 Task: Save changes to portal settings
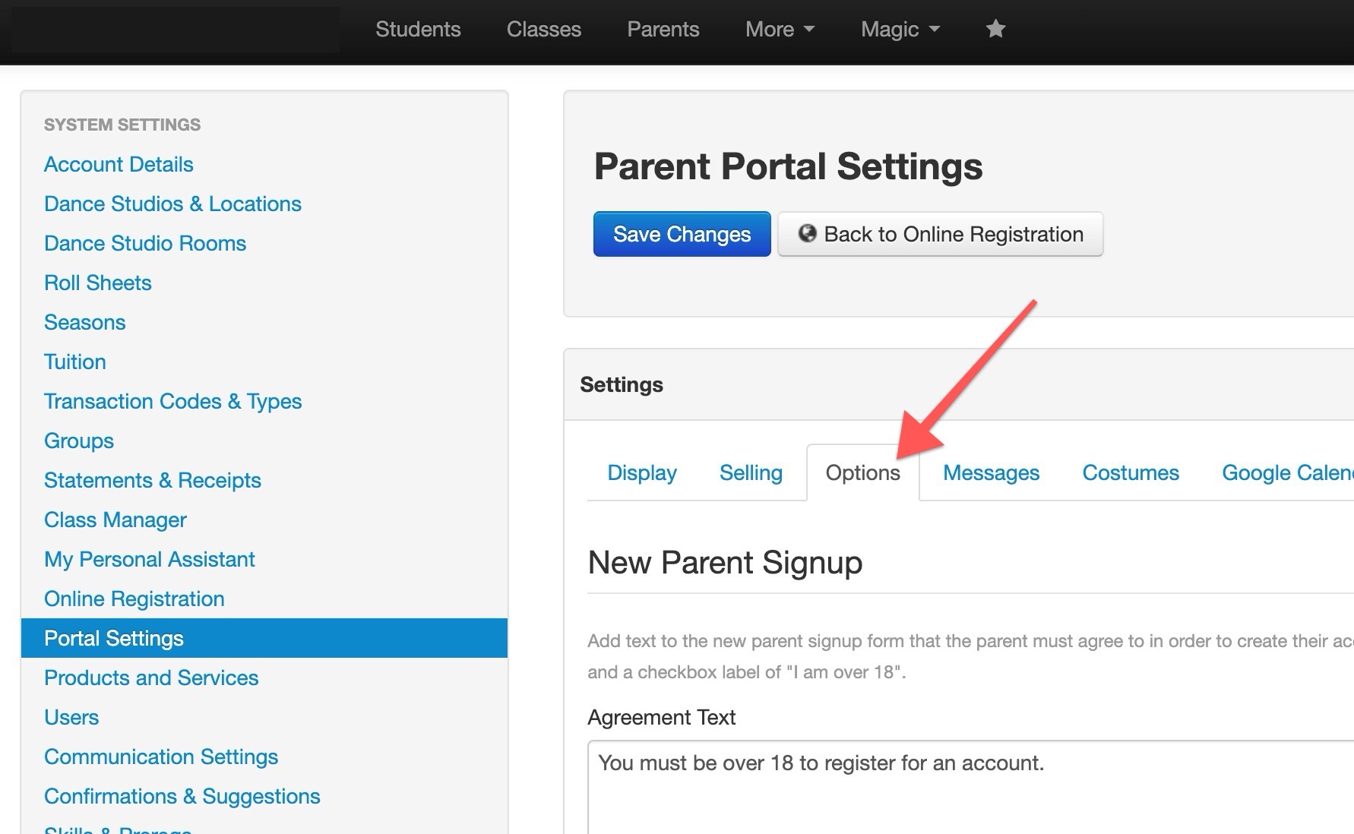[x=682, y=234]
